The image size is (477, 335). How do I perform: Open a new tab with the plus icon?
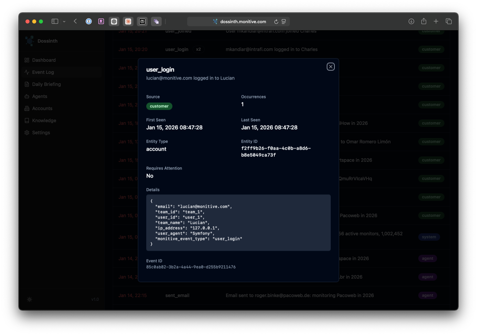click(436, 21)
